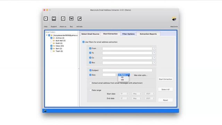The height and width of the screenshot is (125, 222).
Task: Check the Draft folder checkbox
Action: [51, 43]
